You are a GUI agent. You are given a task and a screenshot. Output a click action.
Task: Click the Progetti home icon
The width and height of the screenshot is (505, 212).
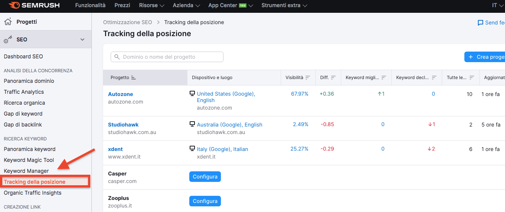coord(8,22)
